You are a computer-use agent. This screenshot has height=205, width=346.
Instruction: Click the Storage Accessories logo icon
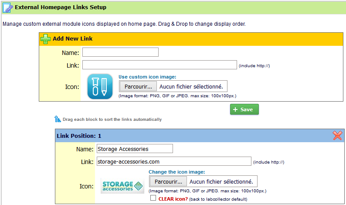(x=122, y=186)
